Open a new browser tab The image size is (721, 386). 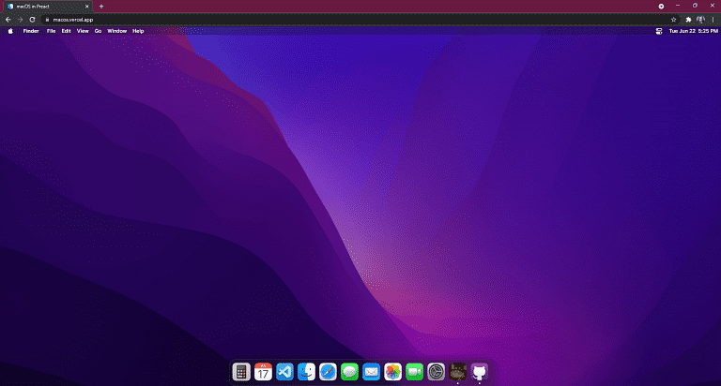[x=101, y=7]
